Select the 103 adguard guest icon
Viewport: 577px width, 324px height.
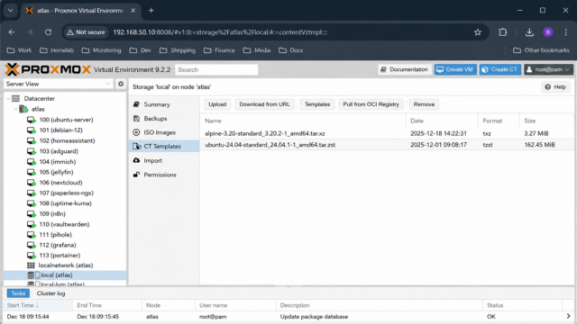pyautogui.click(x=32, y=151)
